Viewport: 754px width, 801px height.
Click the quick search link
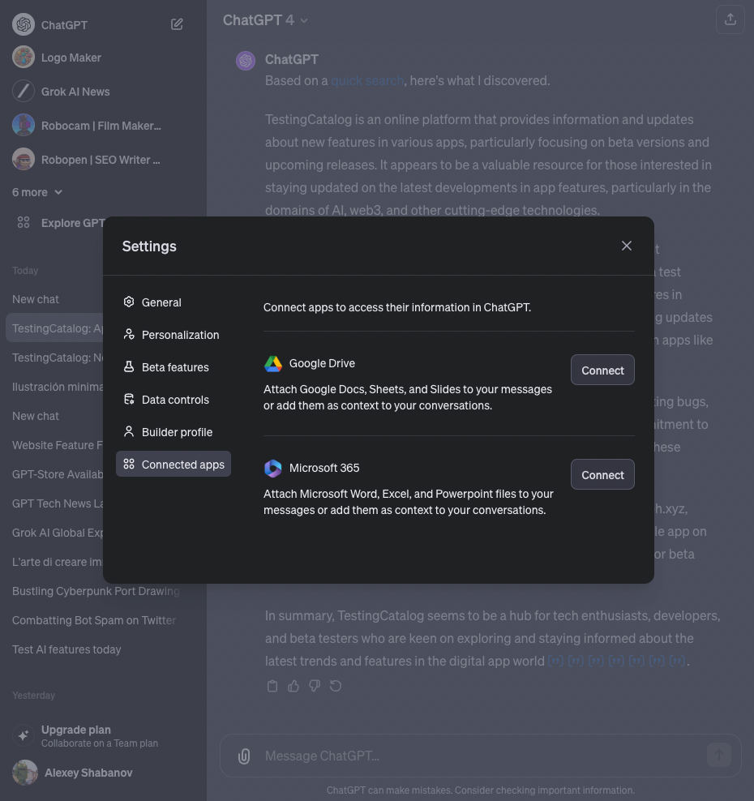(367, 81)
